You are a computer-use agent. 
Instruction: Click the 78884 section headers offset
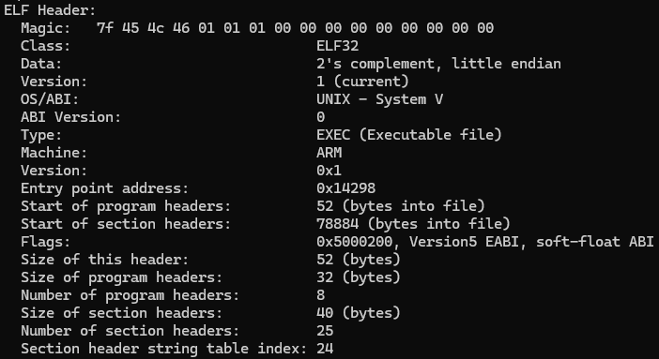coord(338,224)
